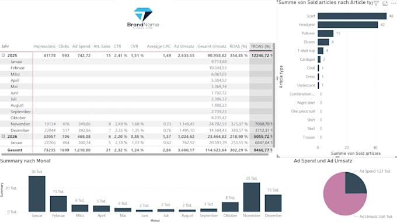Viewport: 397px width, 223px height.
Task: Select the Headgear bar in article chart
Action: point(347,25)
